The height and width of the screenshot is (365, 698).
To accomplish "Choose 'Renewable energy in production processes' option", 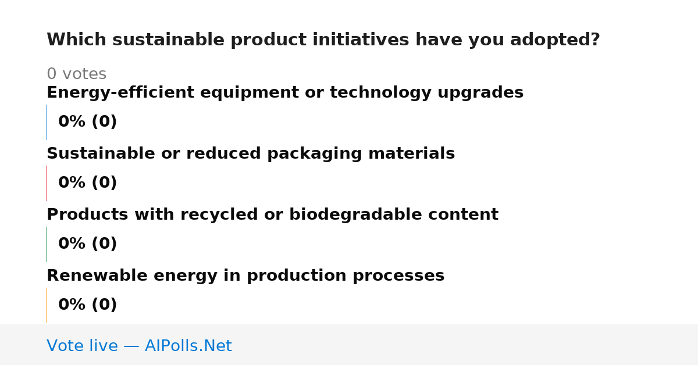I will 245,276.
